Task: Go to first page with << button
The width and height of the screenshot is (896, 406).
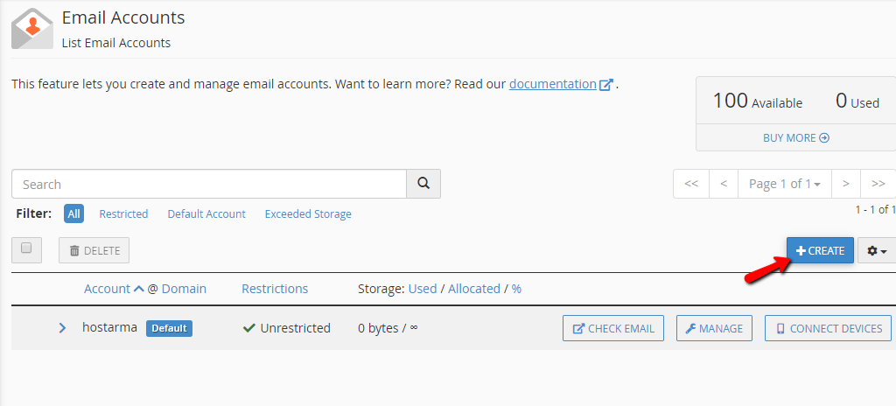Action: (x=690, y=184)
